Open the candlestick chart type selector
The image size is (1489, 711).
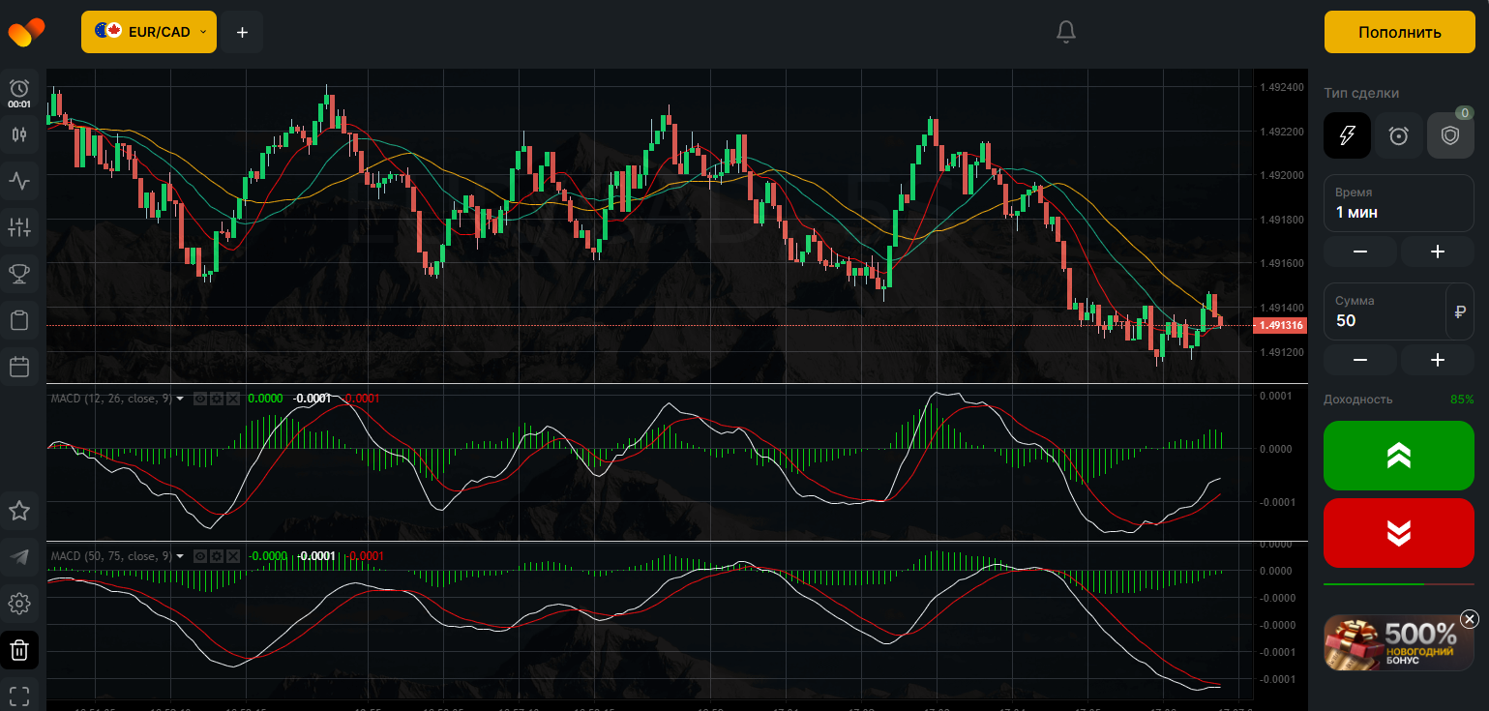[19, 134]
